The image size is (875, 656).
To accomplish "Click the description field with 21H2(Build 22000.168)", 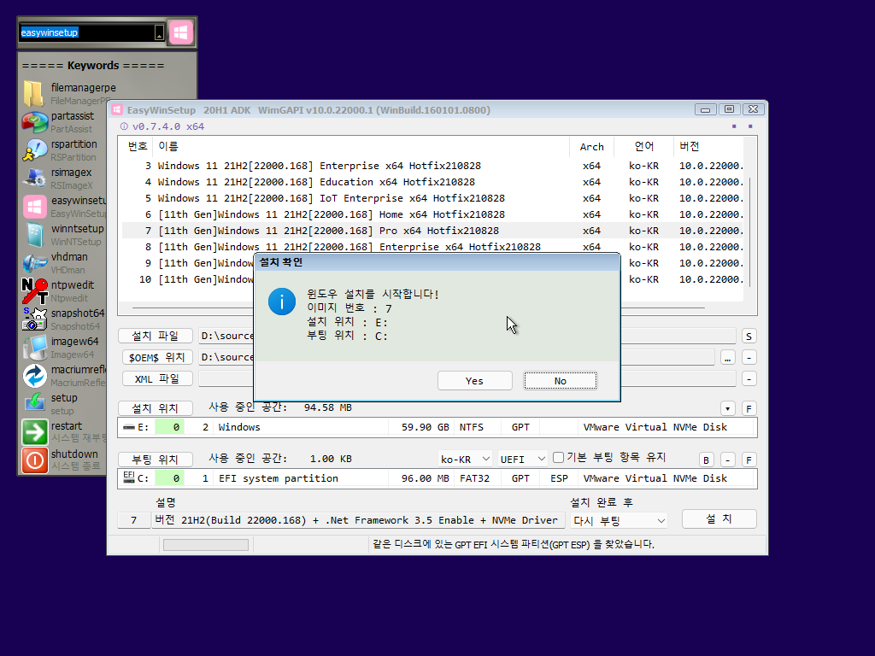I will coord(356,520).
